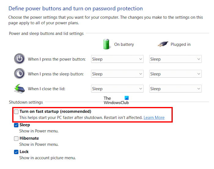Click the sleep button moon icon
Screen dimensions: 214x169
(x=20, y=74)
